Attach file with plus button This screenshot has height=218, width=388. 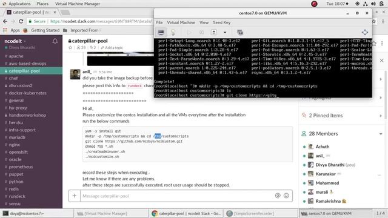74,196
